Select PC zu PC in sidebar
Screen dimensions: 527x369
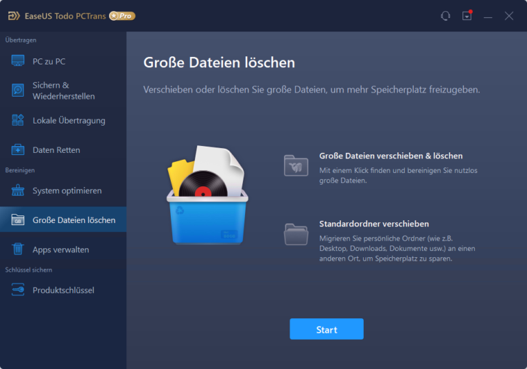tap(63, 61)
